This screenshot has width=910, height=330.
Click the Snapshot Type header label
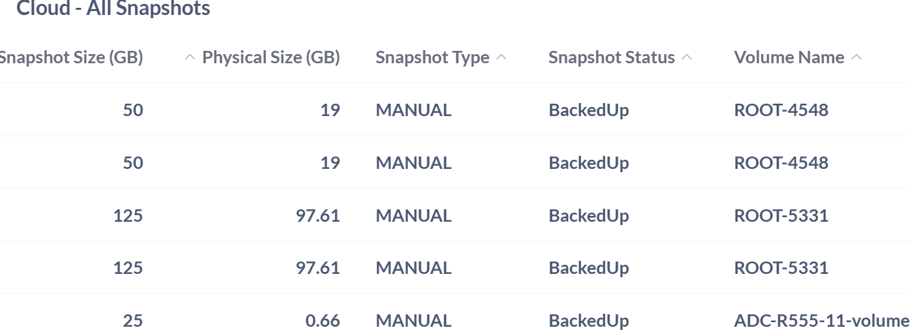point(432,57)
